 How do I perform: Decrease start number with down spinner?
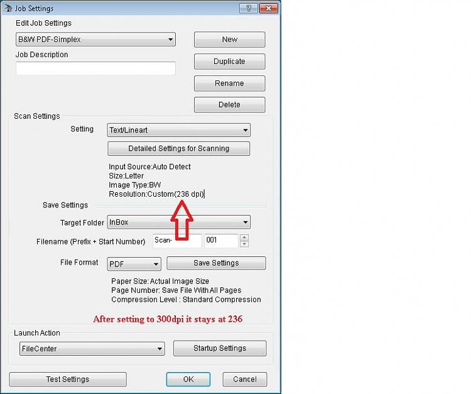tap(244, 244)
